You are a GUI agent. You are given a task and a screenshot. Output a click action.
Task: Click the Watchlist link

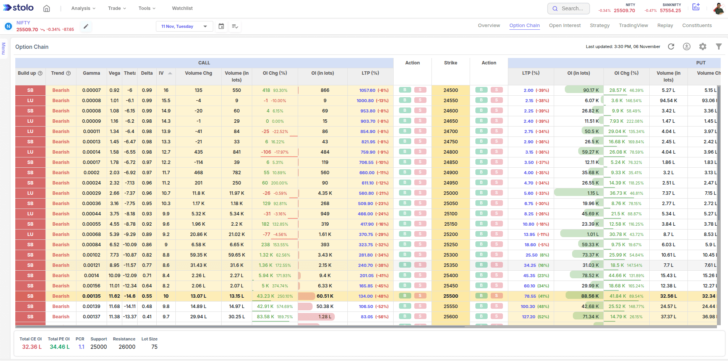click(x=182, y=8)
